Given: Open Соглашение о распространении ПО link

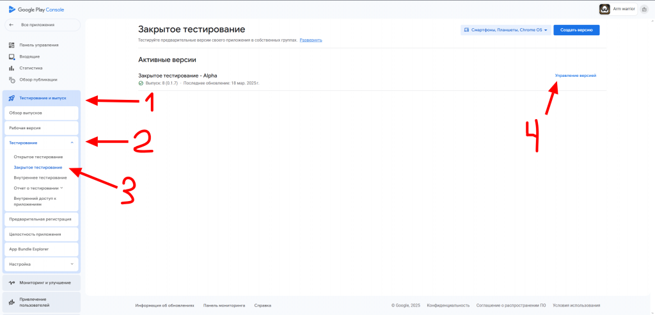Looking at the screenshot, I should (x=511, y=305).
